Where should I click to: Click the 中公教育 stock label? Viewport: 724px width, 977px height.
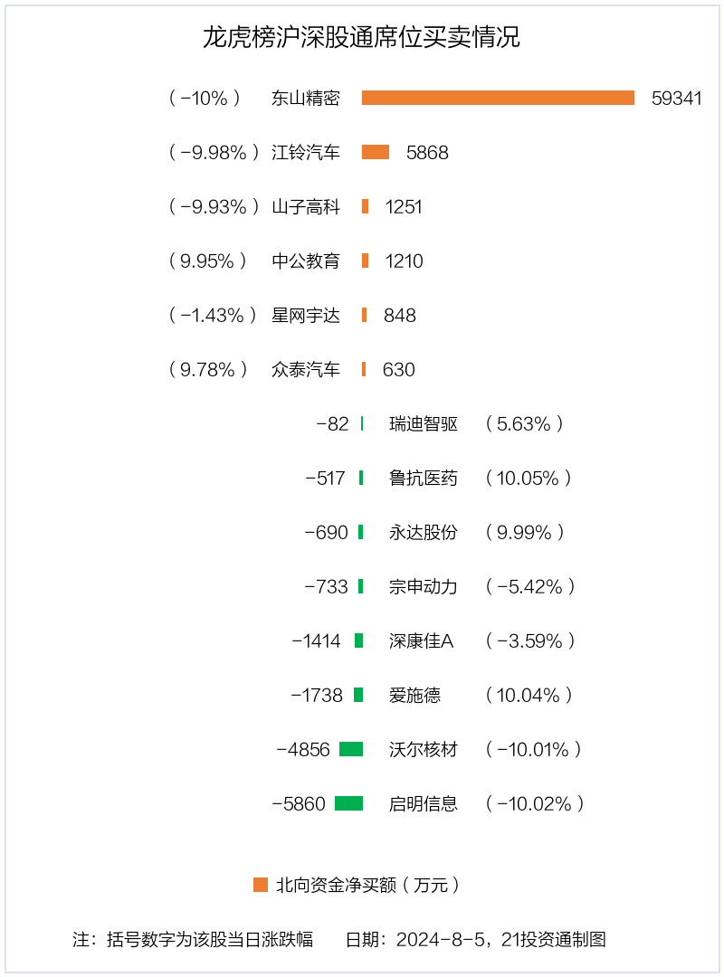(306, 261)
